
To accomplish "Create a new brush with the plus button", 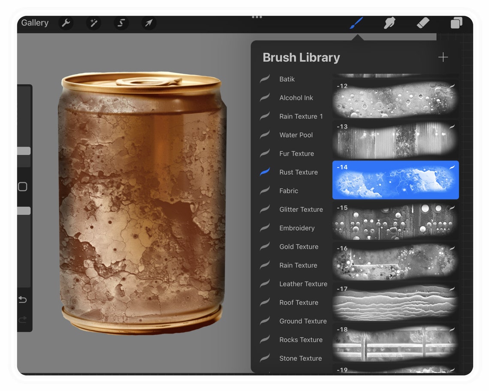I will (x=443, y=57).
